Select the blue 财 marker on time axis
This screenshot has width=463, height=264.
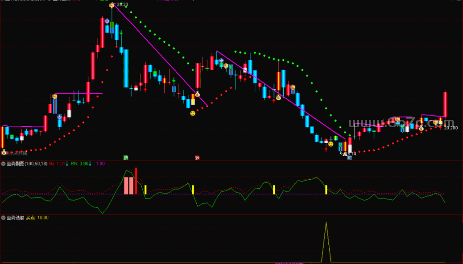click(x=349, y=157)
